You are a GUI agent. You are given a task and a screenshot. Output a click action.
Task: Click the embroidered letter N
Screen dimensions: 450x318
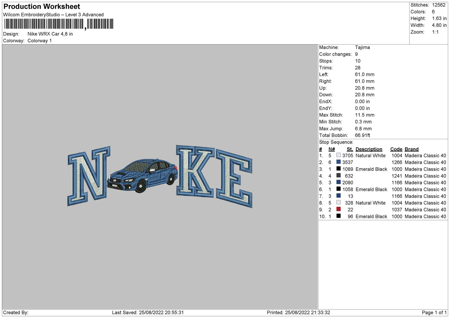coord(89,176)
